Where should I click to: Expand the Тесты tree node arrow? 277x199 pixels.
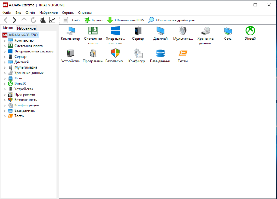point(4,116)
